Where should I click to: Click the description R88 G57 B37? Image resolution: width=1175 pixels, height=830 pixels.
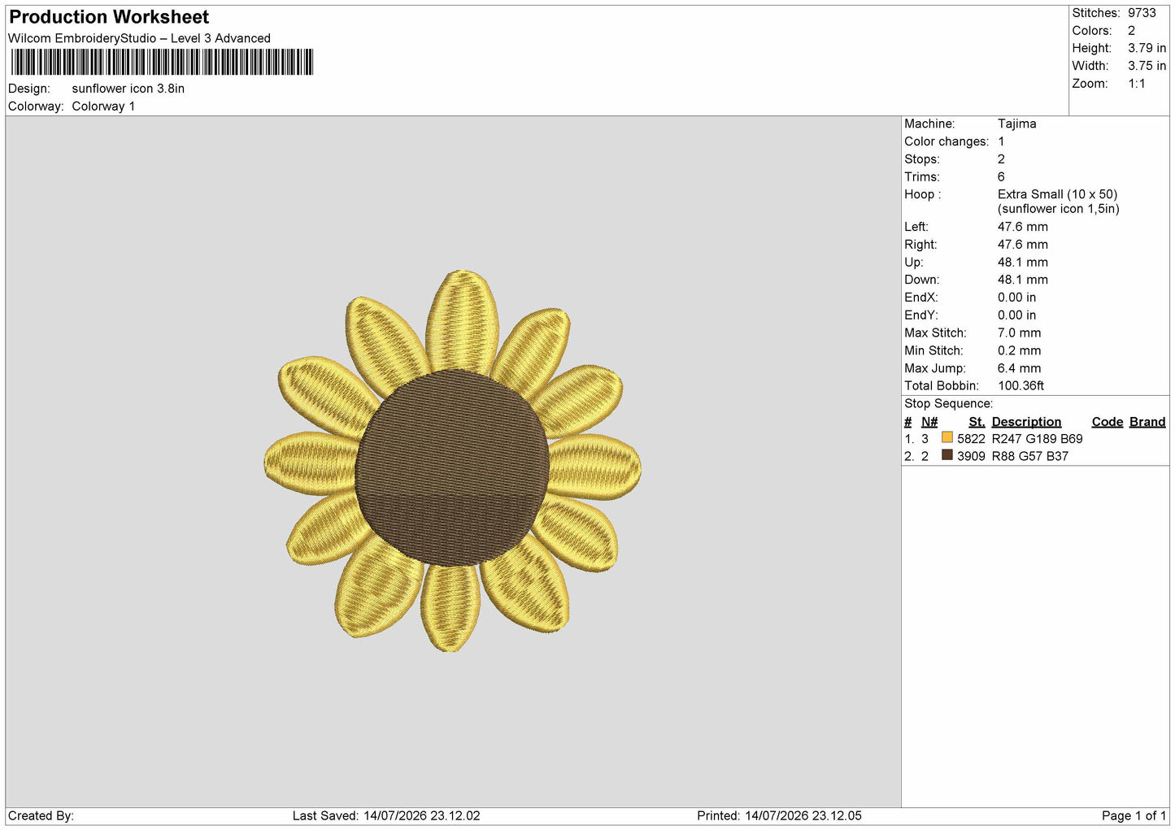coord(1030,457)
